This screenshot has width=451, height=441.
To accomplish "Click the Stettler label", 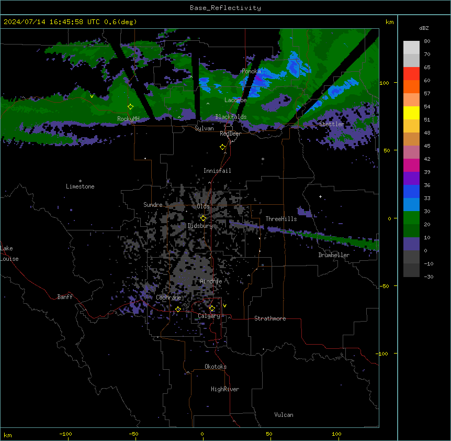I will click(332, 124).
